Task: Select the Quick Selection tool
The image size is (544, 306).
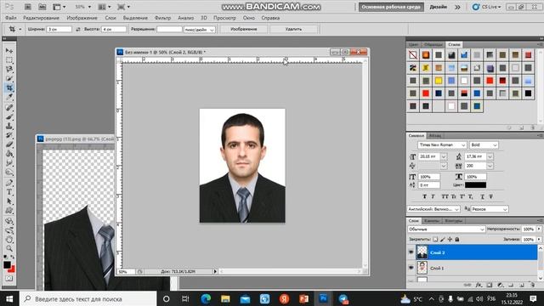Action: tap(9, 78)
